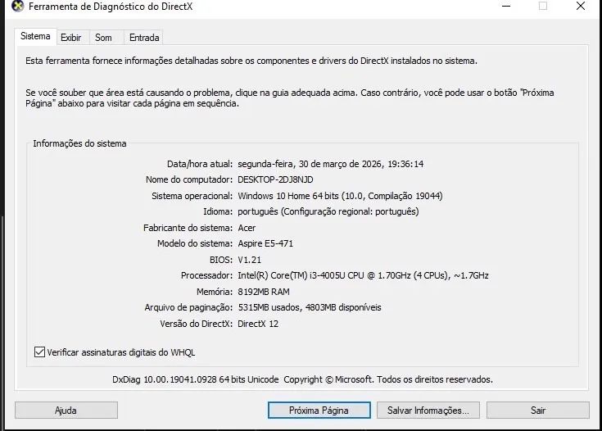Screen dimensions: 602x431
Task: Click system model Aspire E5-471
Action: [265, 243]
